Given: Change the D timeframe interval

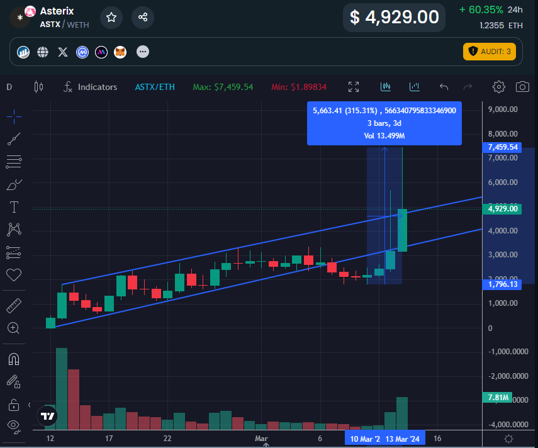Looking at the screenshot, I should tap(9, 87).
